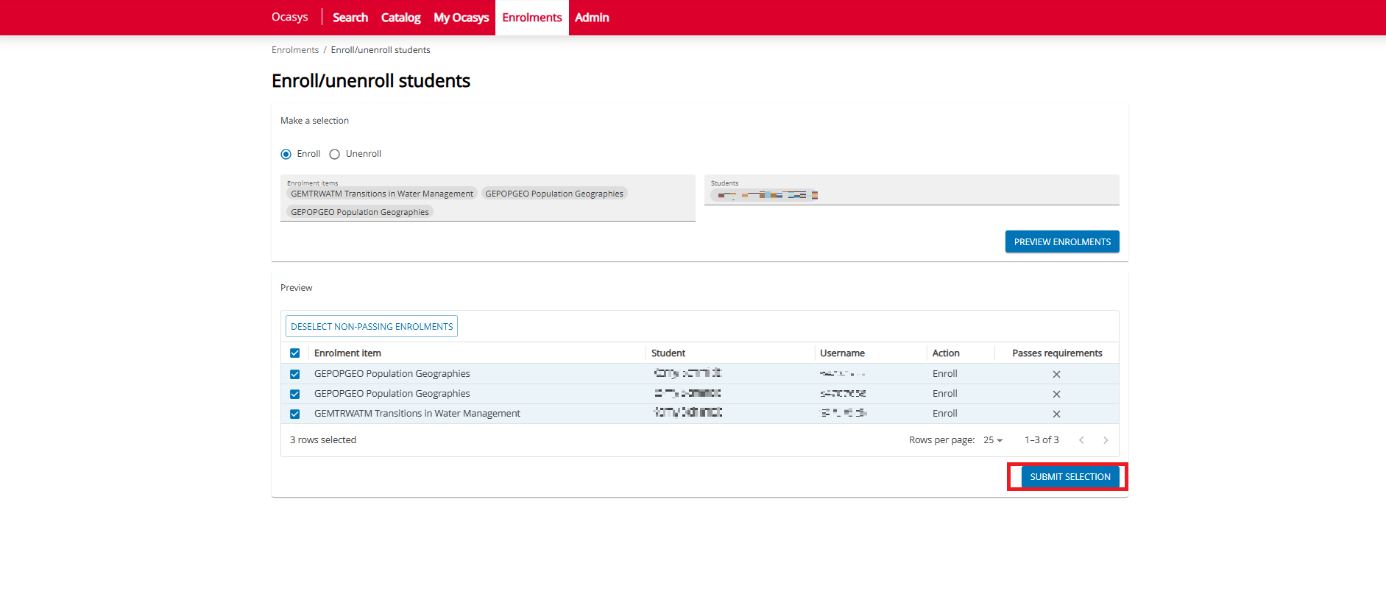
Task: Click the Students input field
Action: pyautogui.click(x=911, y=190)
